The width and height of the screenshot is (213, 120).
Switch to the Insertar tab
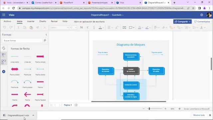click(31, 21)
